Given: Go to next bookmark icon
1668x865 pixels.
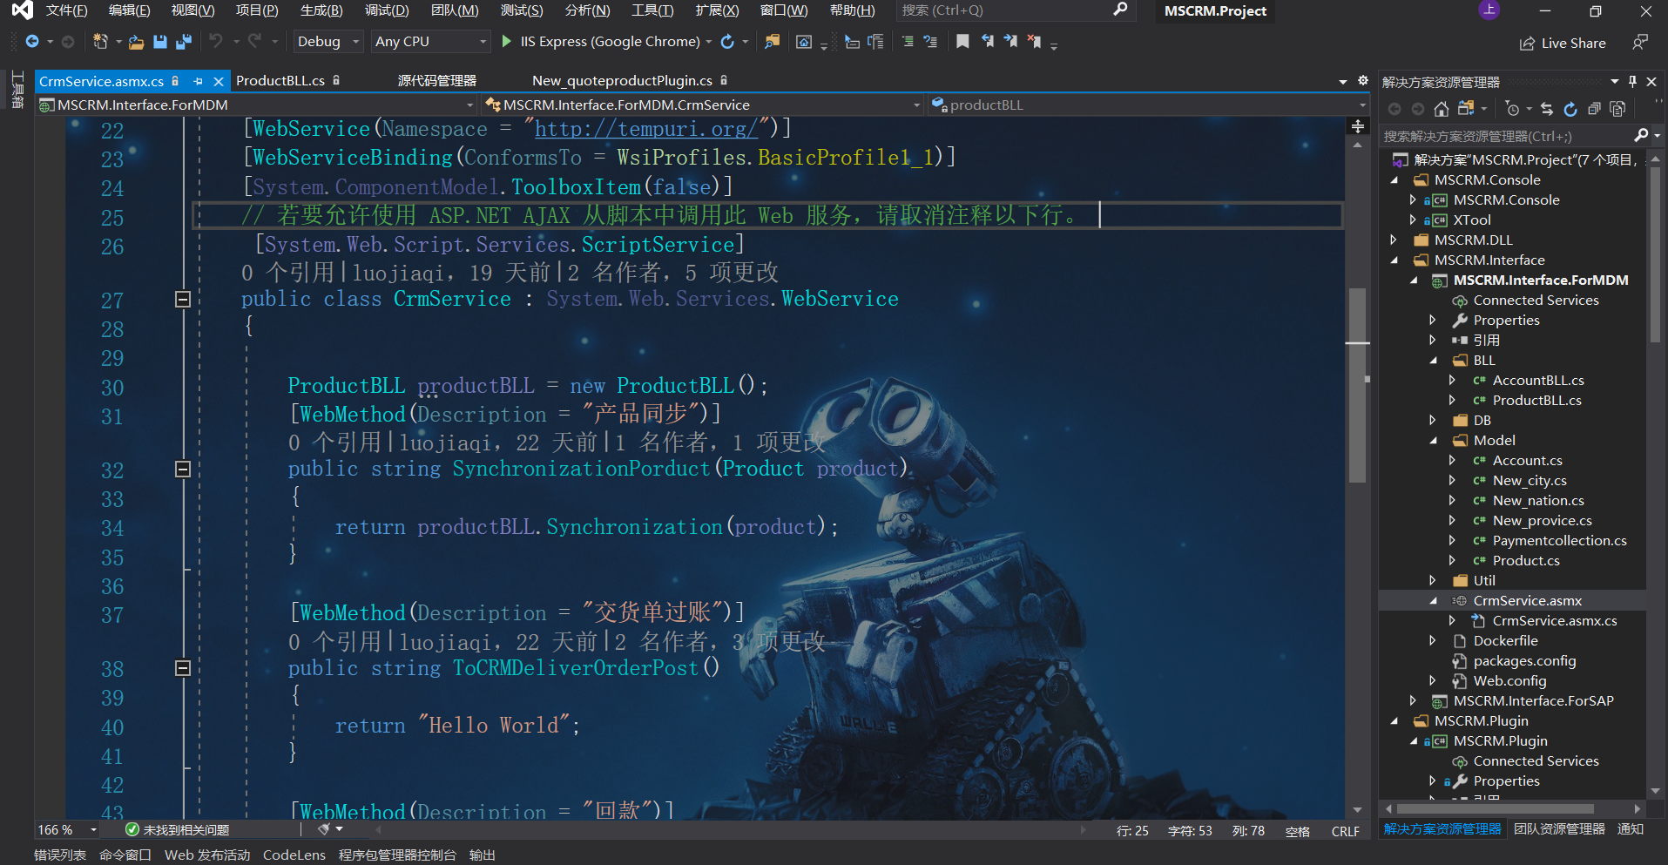Looking at the screenshot, I should coord(1010,41).
